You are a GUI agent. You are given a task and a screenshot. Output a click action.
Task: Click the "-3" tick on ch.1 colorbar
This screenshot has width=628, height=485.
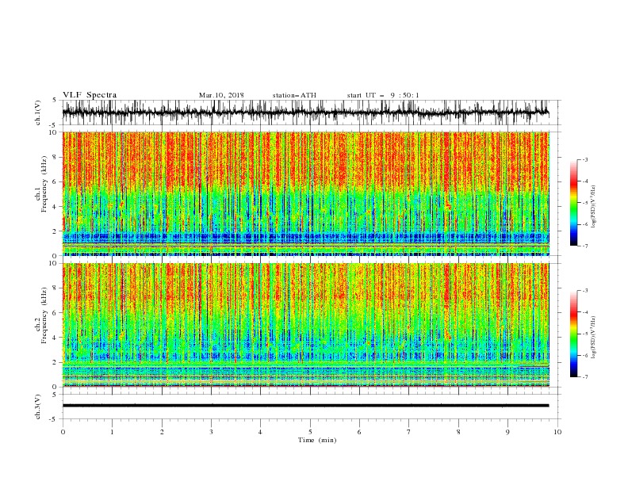[585, 159]
